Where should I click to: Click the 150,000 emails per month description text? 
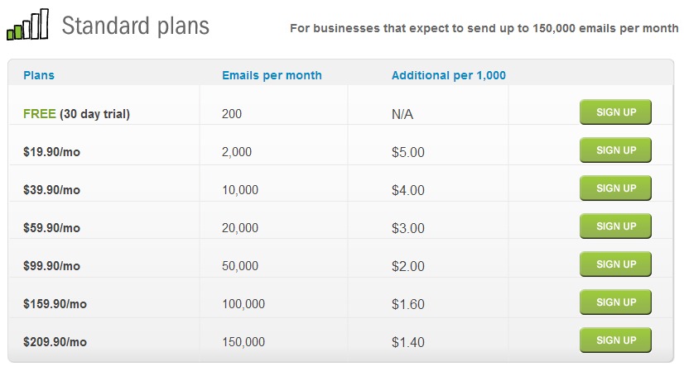[x=484, y=28]
